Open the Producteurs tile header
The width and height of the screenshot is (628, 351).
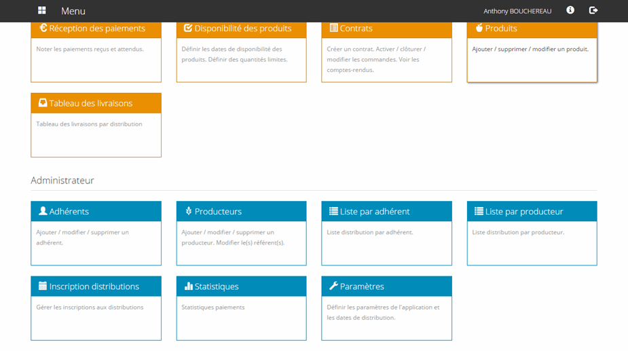tap(241, 211)
